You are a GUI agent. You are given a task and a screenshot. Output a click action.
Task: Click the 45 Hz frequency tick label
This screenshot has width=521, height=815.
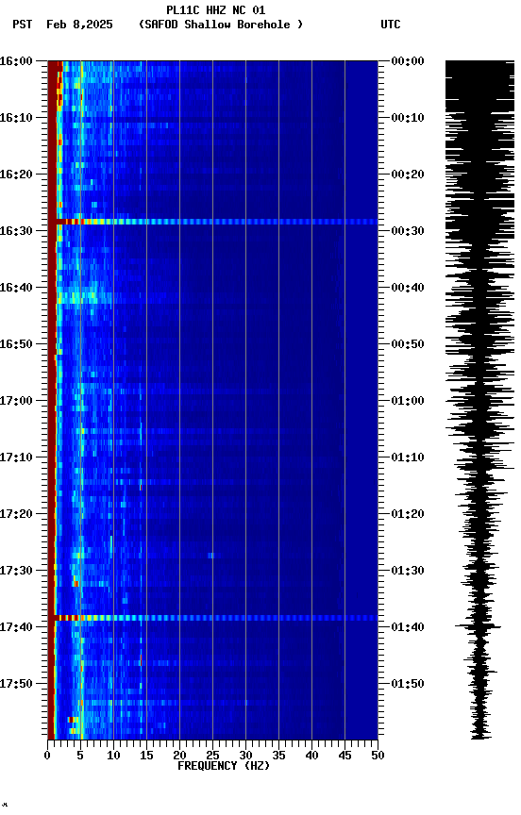(x=345, y=756)
